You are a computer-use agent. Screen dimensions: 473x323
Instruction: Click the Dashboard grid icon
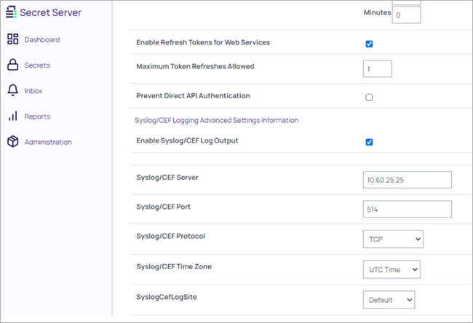[12, 39]
